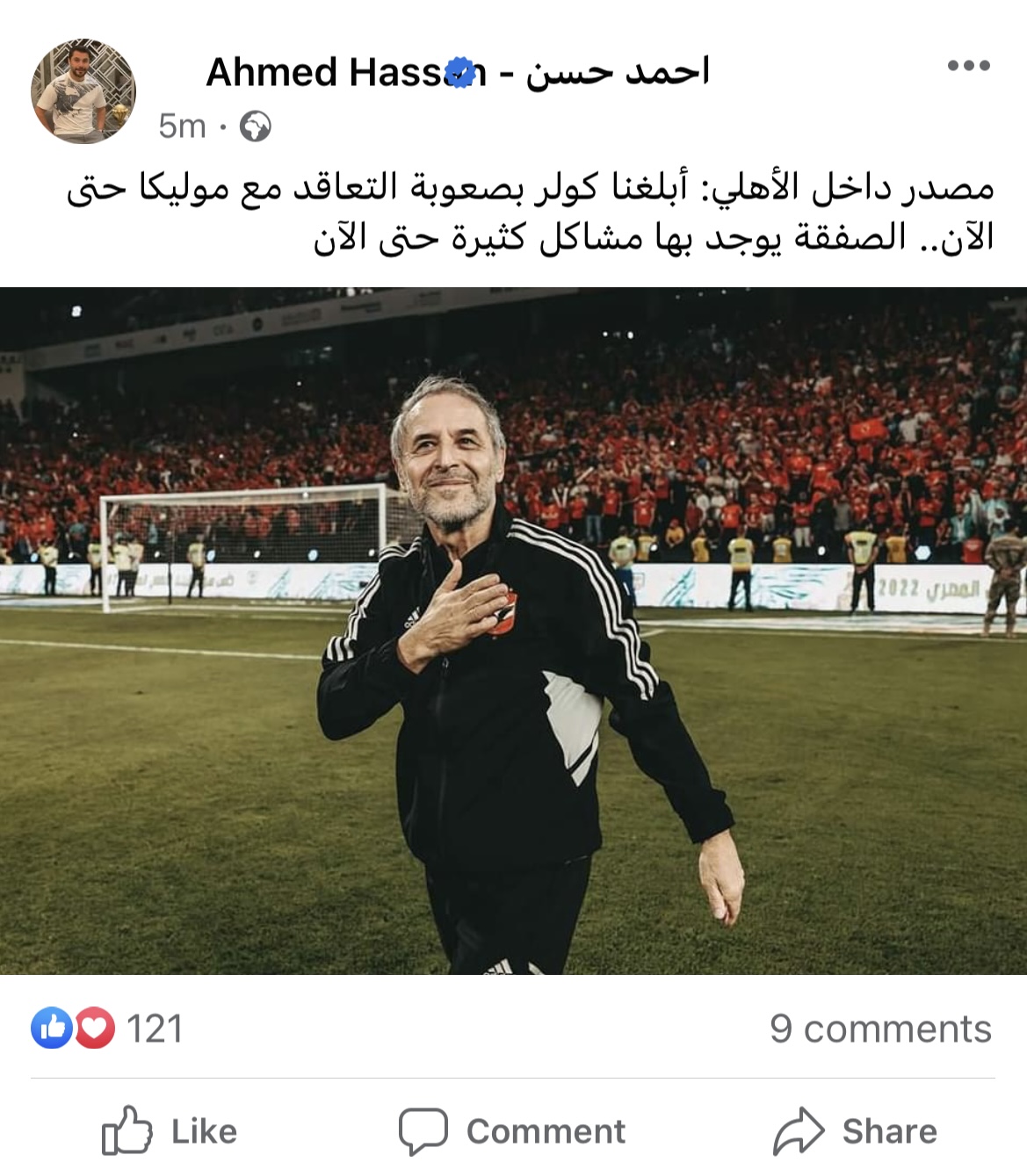The width and height of the screenshot is (1027, 1162).
Task: Tap the thumbs-up Like icon
Action: [127, 1130]
